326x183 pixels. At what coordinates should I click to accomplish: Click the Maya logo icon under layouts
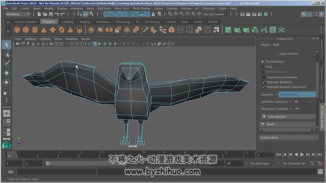(x=7, y=145)
